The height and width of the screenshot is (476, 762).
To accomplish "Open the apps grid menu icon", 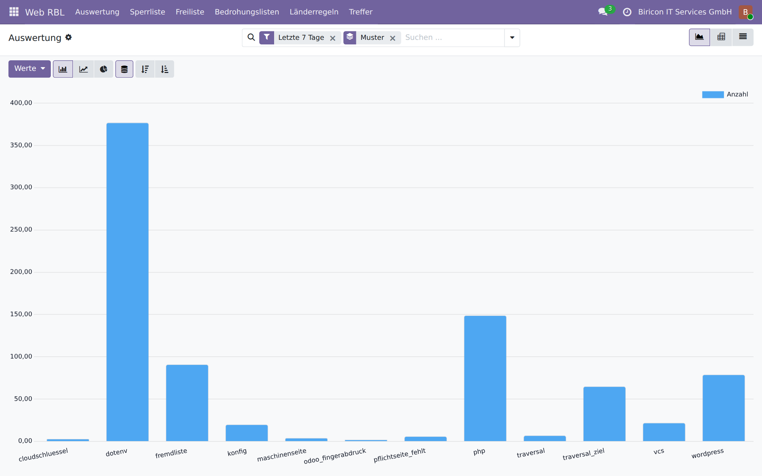I will click(x=14, y=12).
